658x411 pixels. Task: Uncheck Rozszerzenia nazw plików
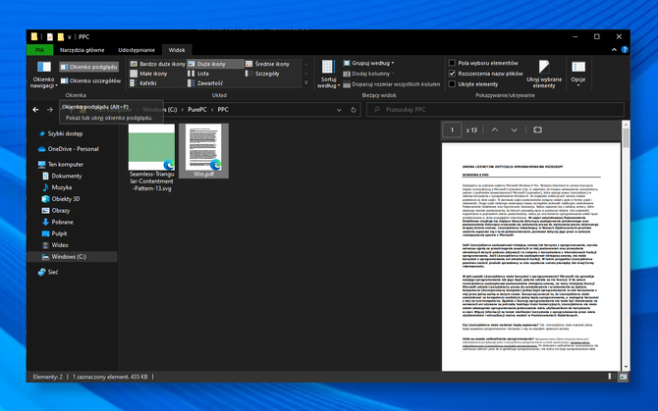[452, 74]
